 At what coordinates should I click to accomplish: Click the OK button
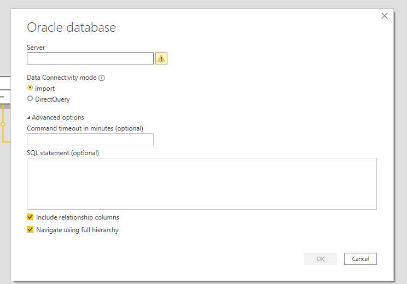click(x=321, y=259)
